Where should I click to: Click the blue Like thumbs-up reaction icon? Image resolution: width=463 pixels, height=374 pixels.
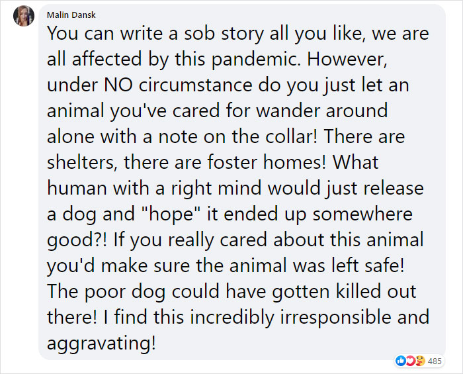click(x=400, y=361)
